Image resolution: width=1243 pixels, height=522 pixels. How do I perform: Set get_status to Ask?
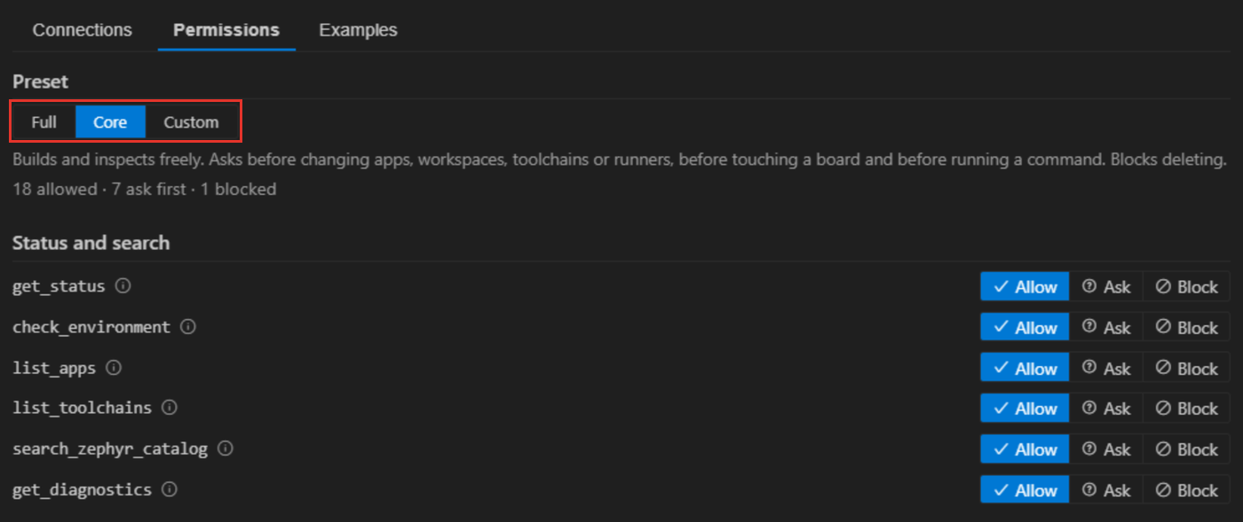1106,286
